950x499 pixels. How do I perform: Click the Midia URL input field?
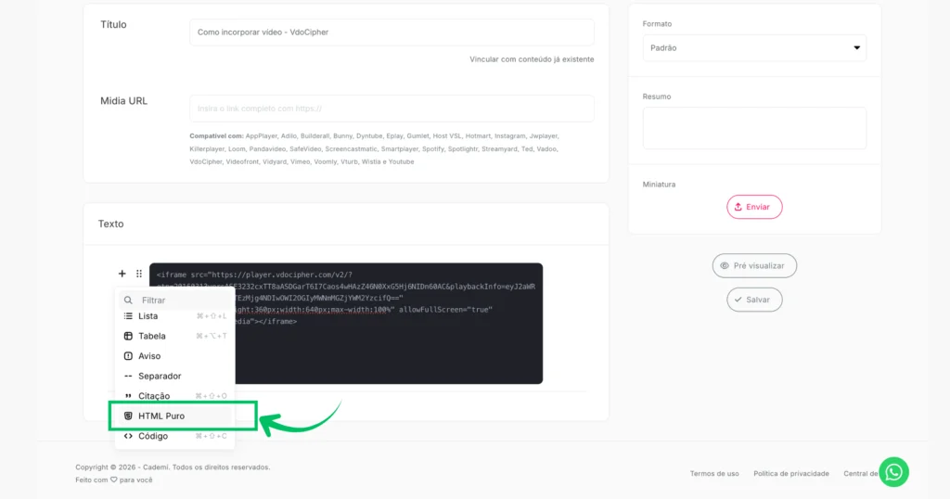click(x=392, y=109)
